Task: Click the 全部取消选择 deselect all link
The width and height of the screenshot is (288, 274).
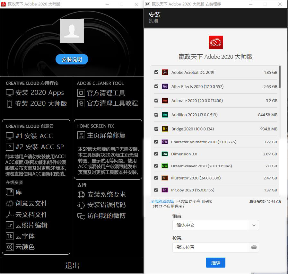Action: [x=162, y=202]
